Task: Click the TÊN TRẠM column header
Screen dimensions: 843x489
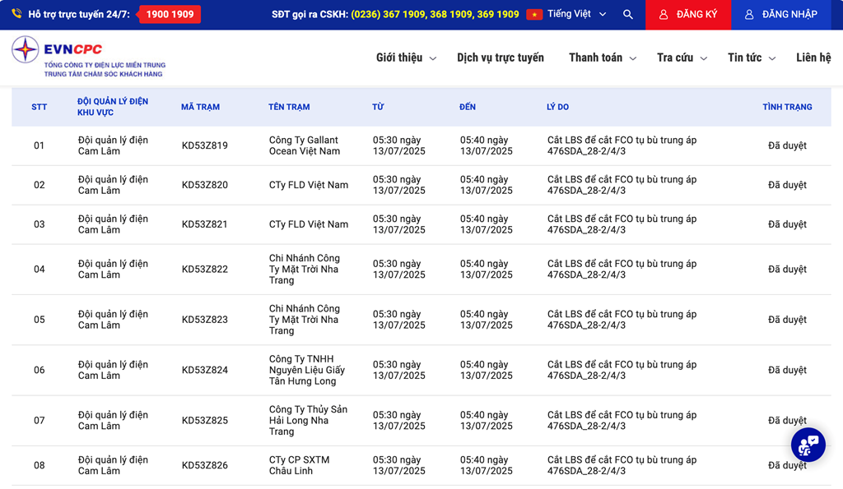Action: 289,107
